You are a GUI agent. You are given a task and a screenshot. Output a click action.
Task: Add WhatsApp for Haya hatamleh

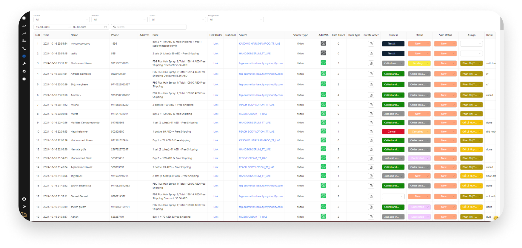[x=323, y=131]
